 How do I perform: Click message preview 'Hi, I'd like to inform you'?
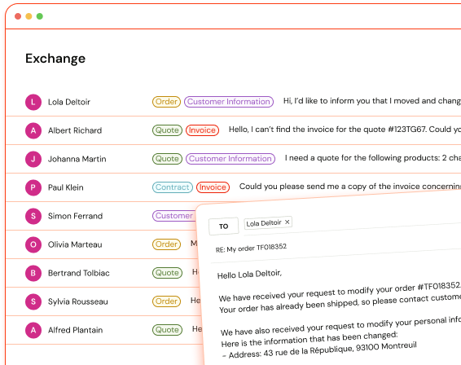(372, 101)
